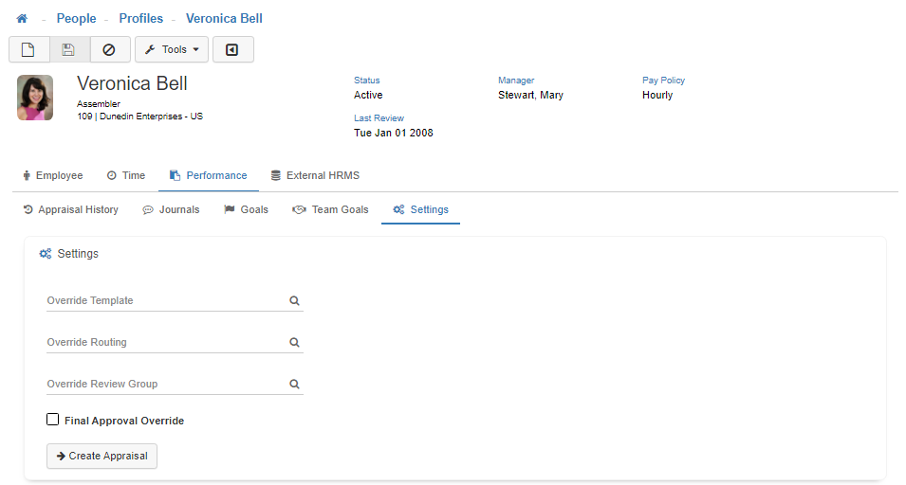Click the save disk icon

click(69, 49)
